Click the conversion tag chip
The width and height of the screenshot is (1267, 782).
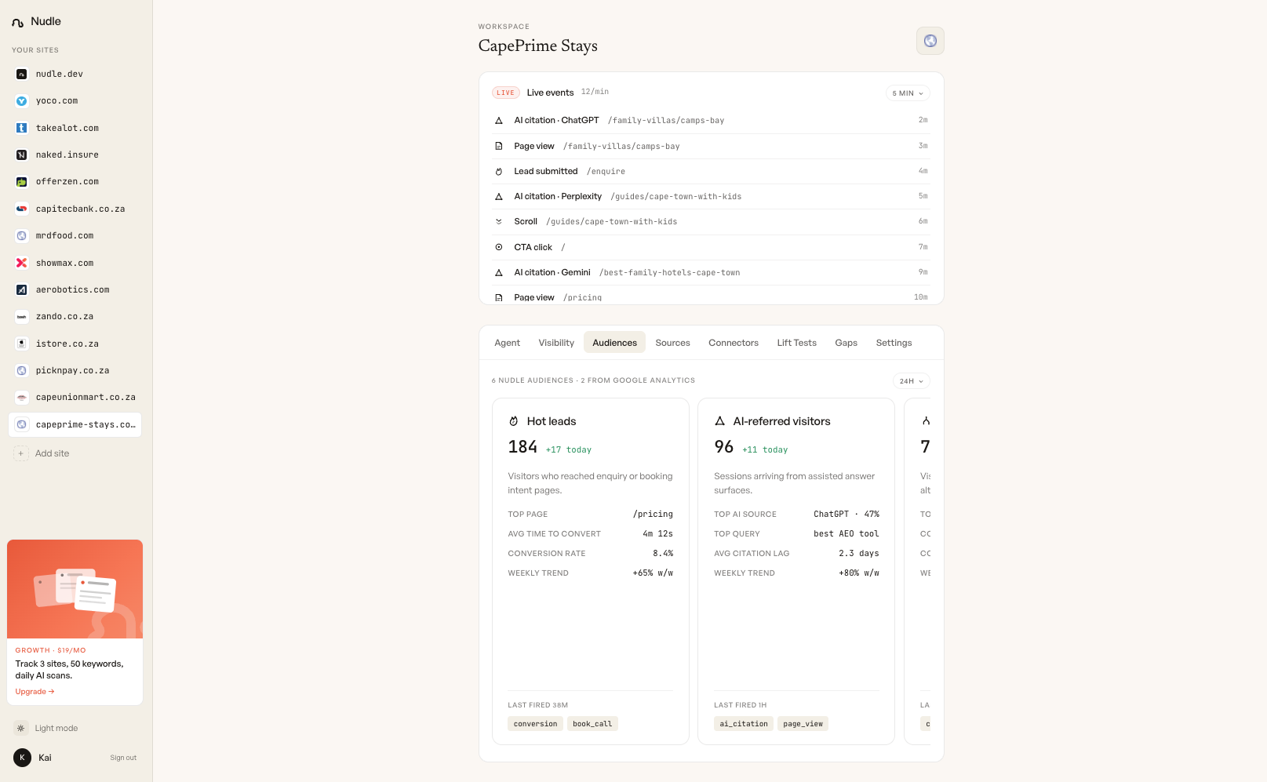[x=535, y=724]
